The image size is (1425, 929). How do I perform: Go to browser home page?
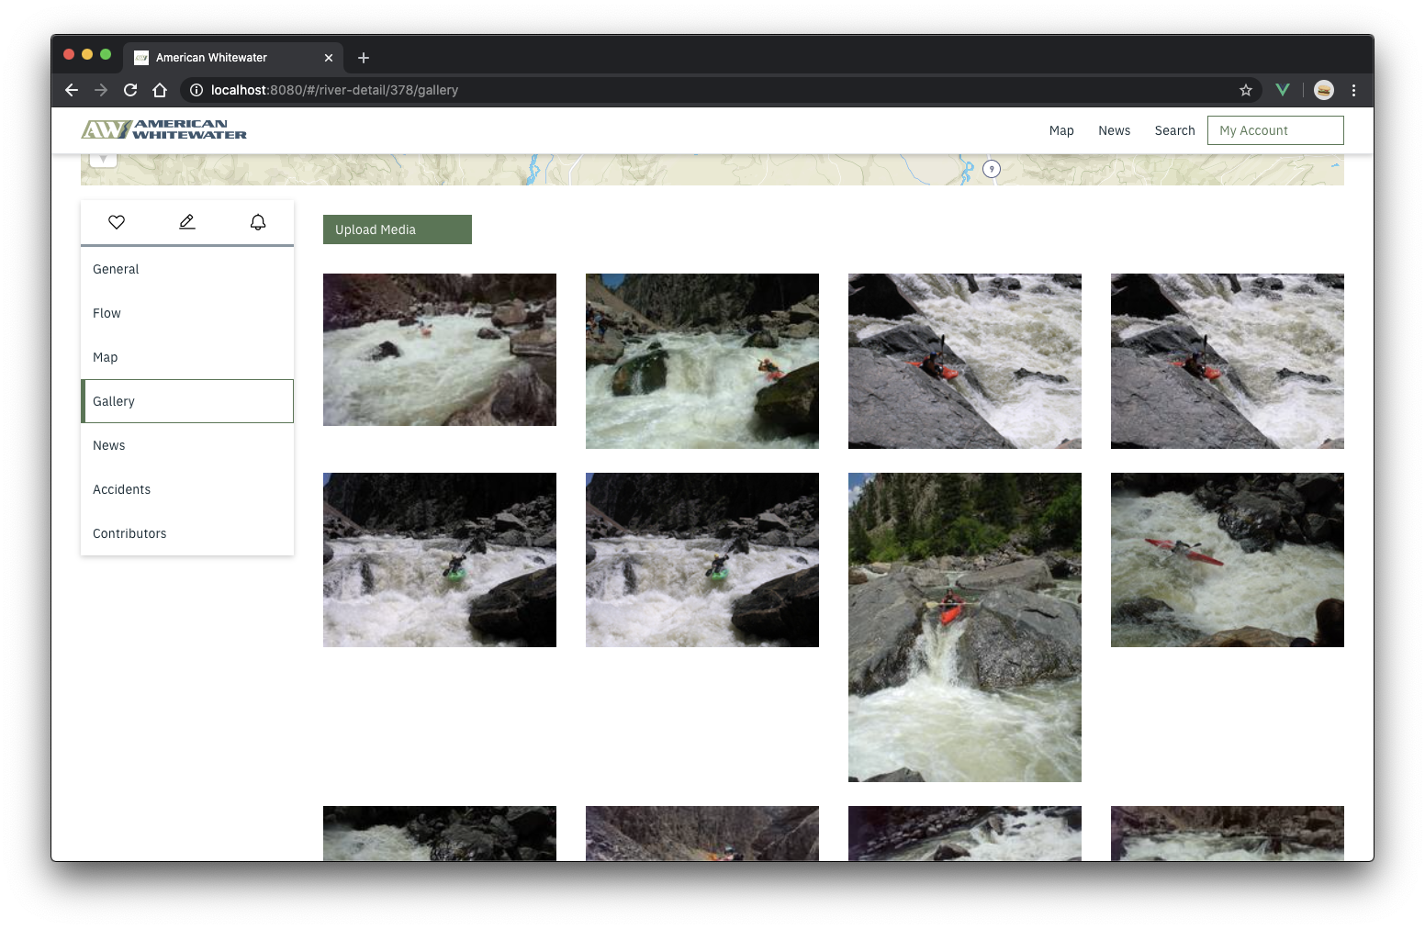160,90
